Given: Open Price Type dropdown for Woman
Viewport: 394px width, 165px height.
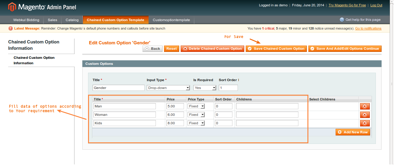Looking at the screenshot, I should 196,115.
